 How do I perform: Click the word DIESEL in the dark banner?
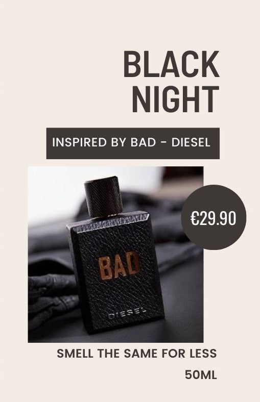[x=191, y=142]
